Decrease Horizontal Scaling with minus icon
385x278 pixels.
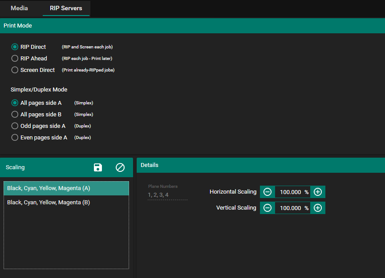point(267,192)
